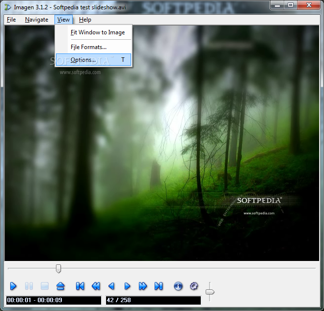Step back one frame
The image size is (324, 311).
pos(111,286)
